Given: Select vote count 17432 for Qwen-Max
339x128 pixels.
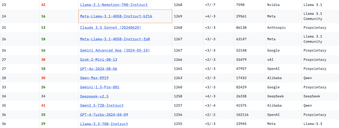Looking at the screenshot, I should point(241,78).
